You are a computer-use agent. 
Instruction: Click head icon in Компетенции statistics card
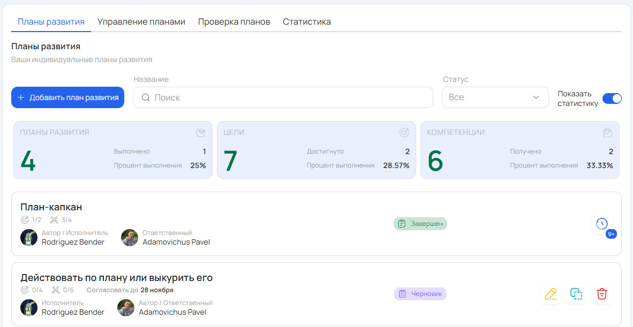[607, 133]
